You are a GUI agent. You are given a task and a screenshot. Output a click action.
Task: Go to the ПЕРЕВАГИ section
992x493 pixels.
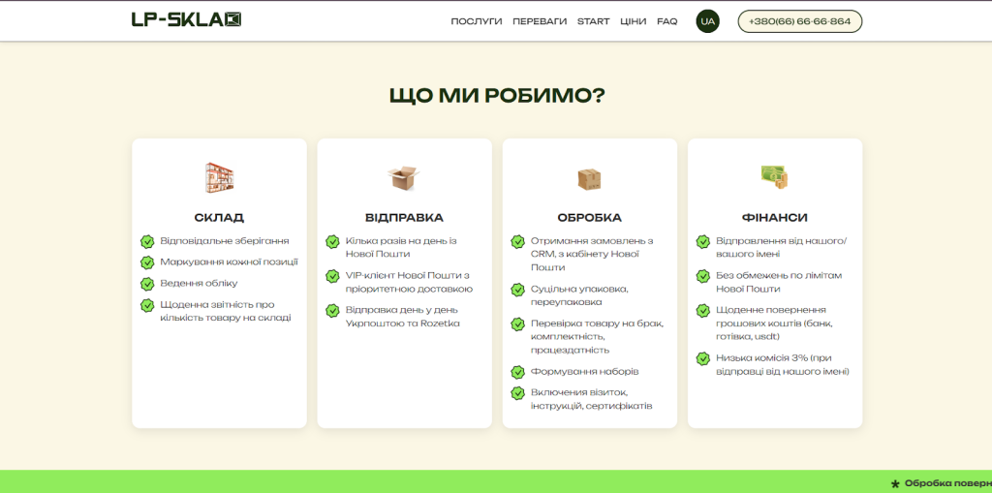click(540, 21)
